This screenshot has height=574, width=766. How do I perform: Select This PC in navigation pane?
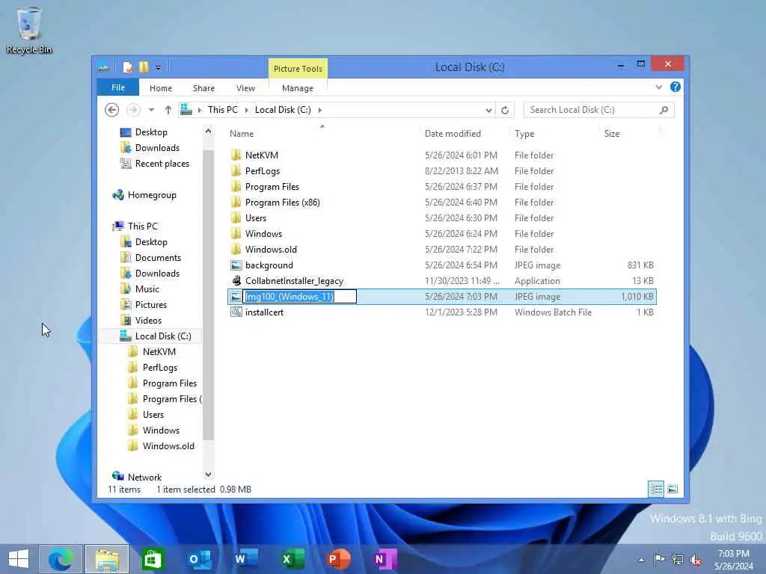tap(143, 226)
